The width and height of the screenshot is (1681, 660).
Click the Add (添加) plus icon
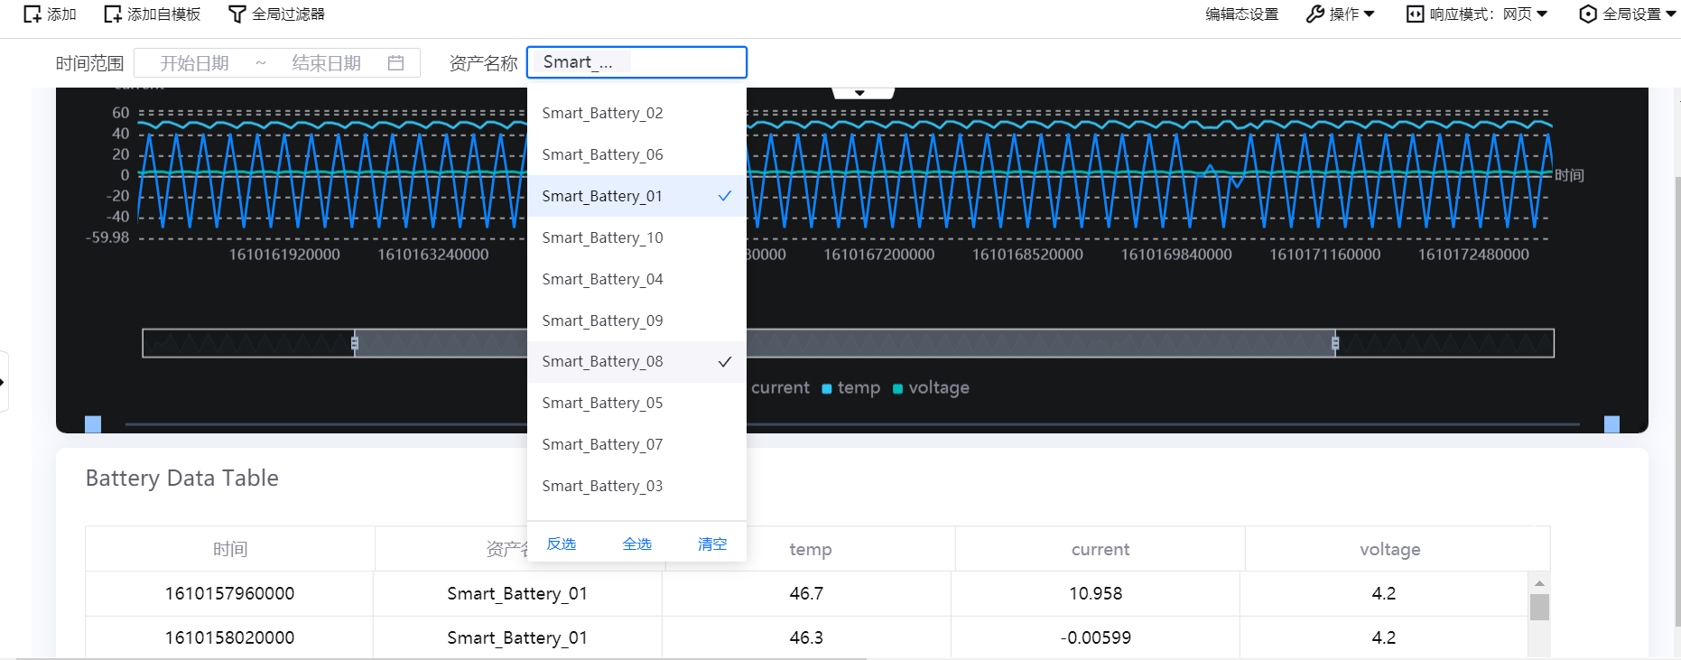(x=33, y=14)
